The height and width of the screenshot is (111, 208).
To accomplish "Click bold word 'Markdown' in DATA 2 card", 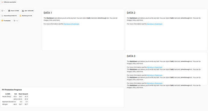I will click(134, 18).
